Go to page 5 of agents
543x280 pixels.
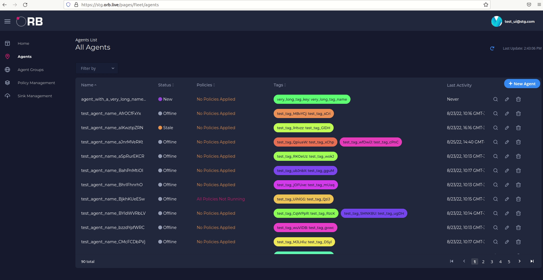tap(509, 261)
